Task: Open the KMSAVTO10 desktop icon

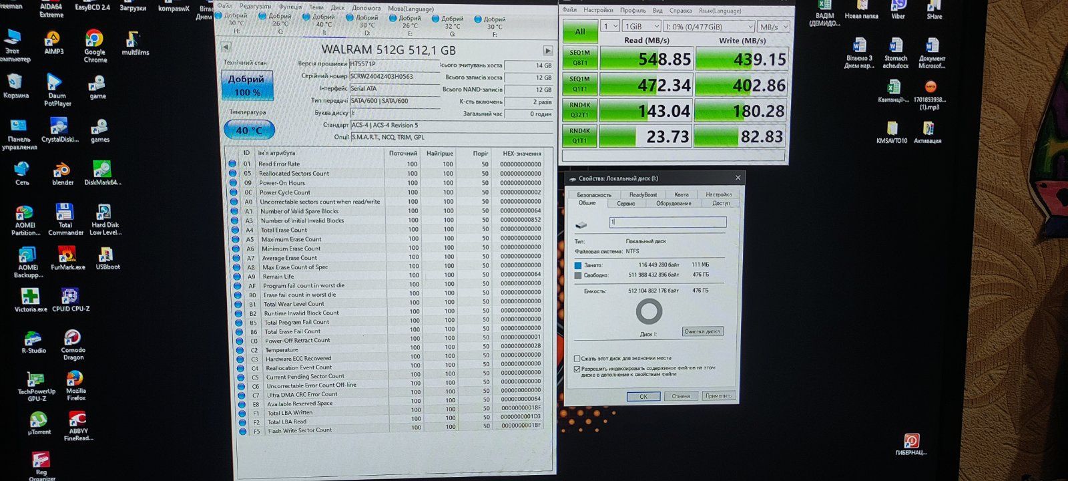Action: coord(892,132)
